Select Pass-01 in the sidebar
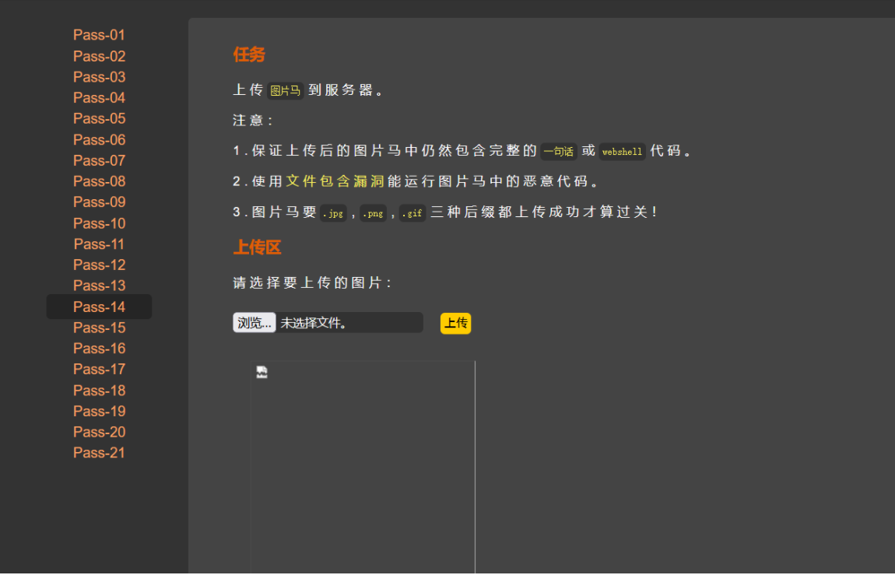Image resolution: width=895 pixels, height=575 pixels. (x=99, y=35)
